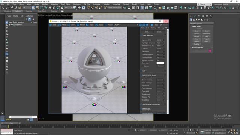
Task: Expand the ShaderBall tree node
Action: click(x=10, y=25)
